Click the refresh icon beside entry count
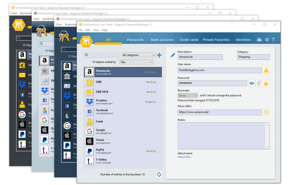This screenshot has height=185, width=290. [159, 174]
